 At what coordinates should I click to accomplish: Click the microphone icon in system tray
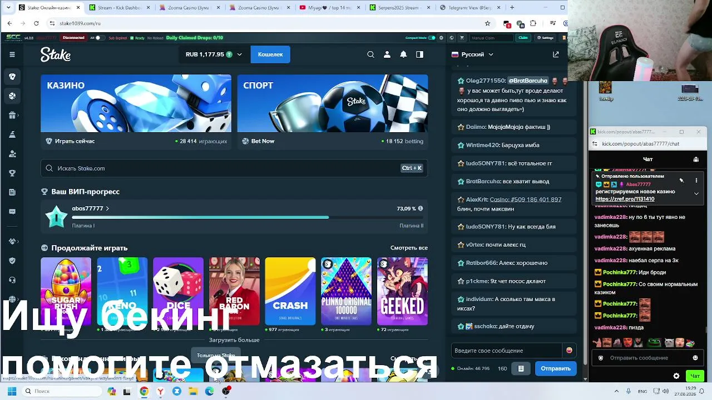(628, 391)
